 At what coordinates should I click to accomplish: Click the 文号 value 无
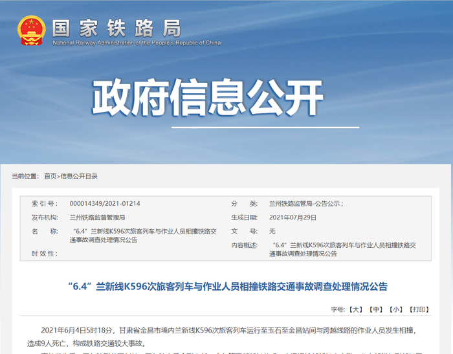click(272, 231)
